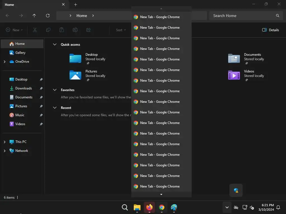Expand OneDrive in the navigation pane
286x214 pixels.
click(x=4, y=62)
